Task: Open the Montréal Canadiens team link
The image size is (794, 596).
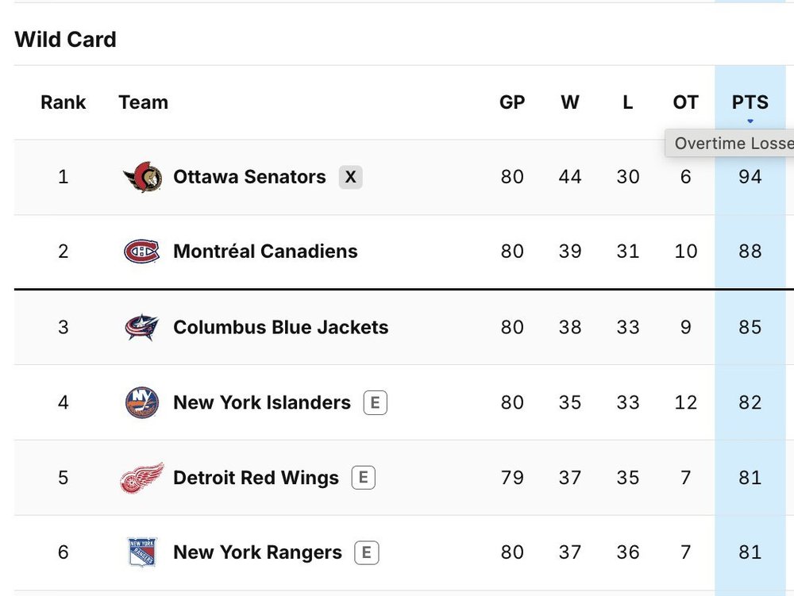Action: coord(265,252)
